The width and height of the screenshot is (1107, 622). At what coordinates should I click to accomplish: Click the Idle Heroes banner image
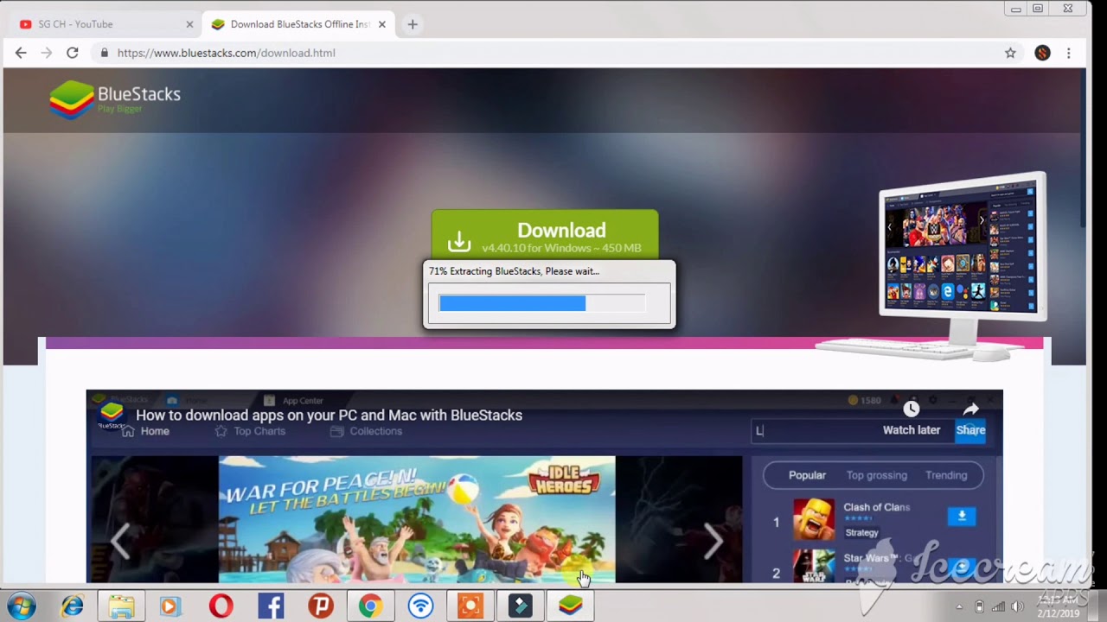click(x=417, y=519)
